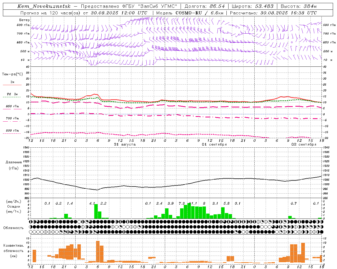The width and height of the screenshot is (337, 269).
Task: Click the dotted pink 500 гПа legend line sample
Action: coord(12,134)
